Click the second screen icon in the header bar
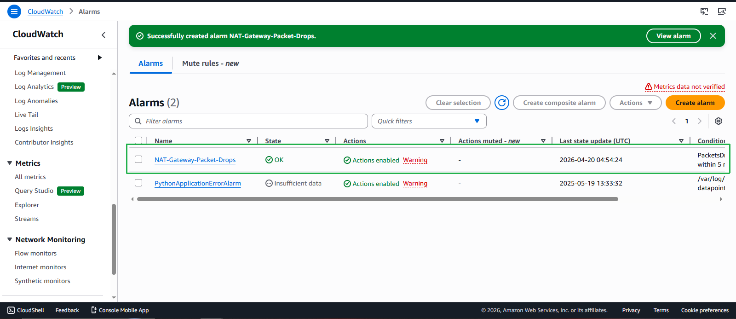The height and width of the screenshot is (319, 736). tap(722, 12)
